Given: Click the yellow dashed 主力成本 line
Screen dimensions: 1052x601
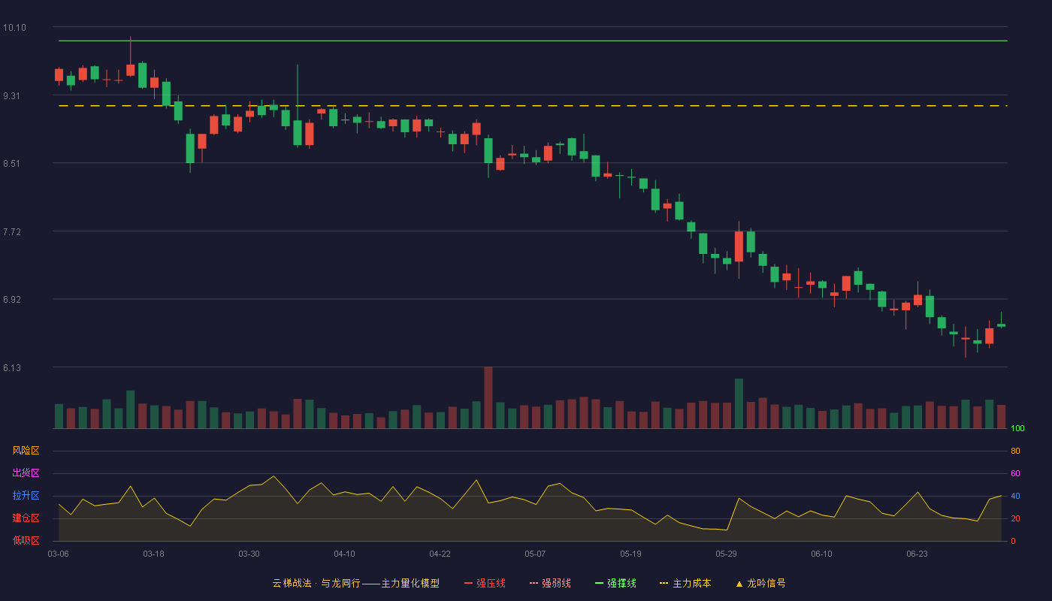Looking at the screenshot, I should pyautogui.click(x=533, y=106).
